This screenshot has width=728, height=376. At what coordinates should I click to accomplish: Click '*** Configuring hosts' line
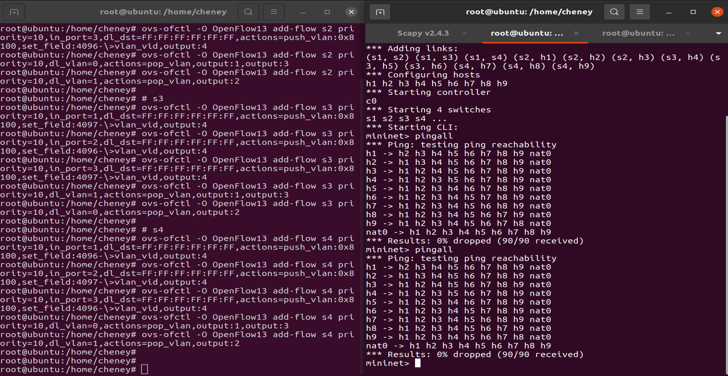click(x=423, y=75)
